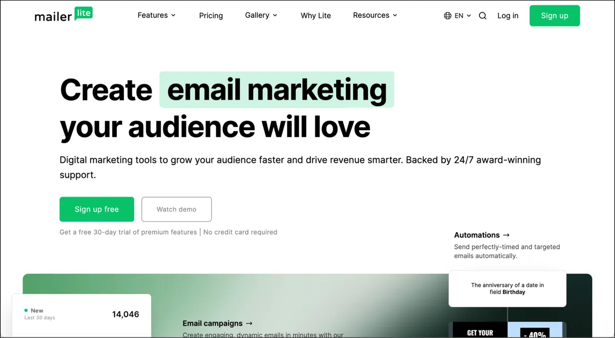The image size is (615, 338).
Task: Click the No credit card required text
Action: tap(240, 232)
